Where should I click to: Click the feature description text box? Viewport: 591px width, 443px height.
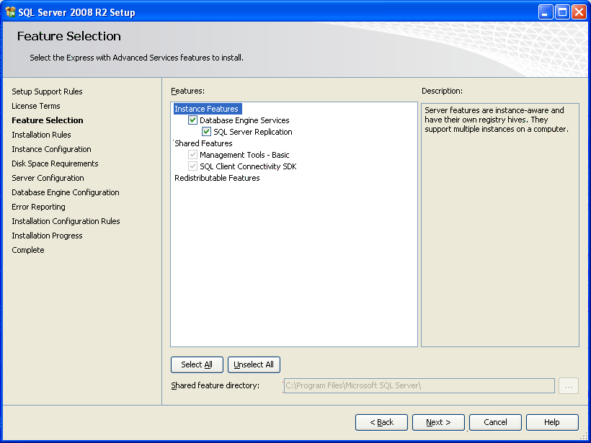point(500,225)
